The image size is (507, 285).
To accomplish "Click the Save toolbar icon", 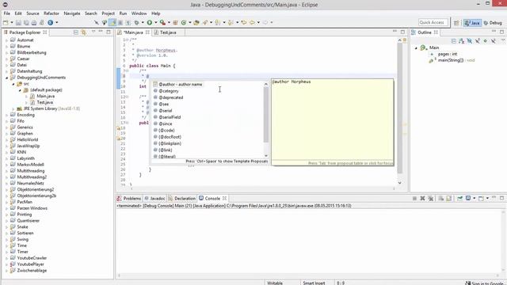I will pos(18,23).
